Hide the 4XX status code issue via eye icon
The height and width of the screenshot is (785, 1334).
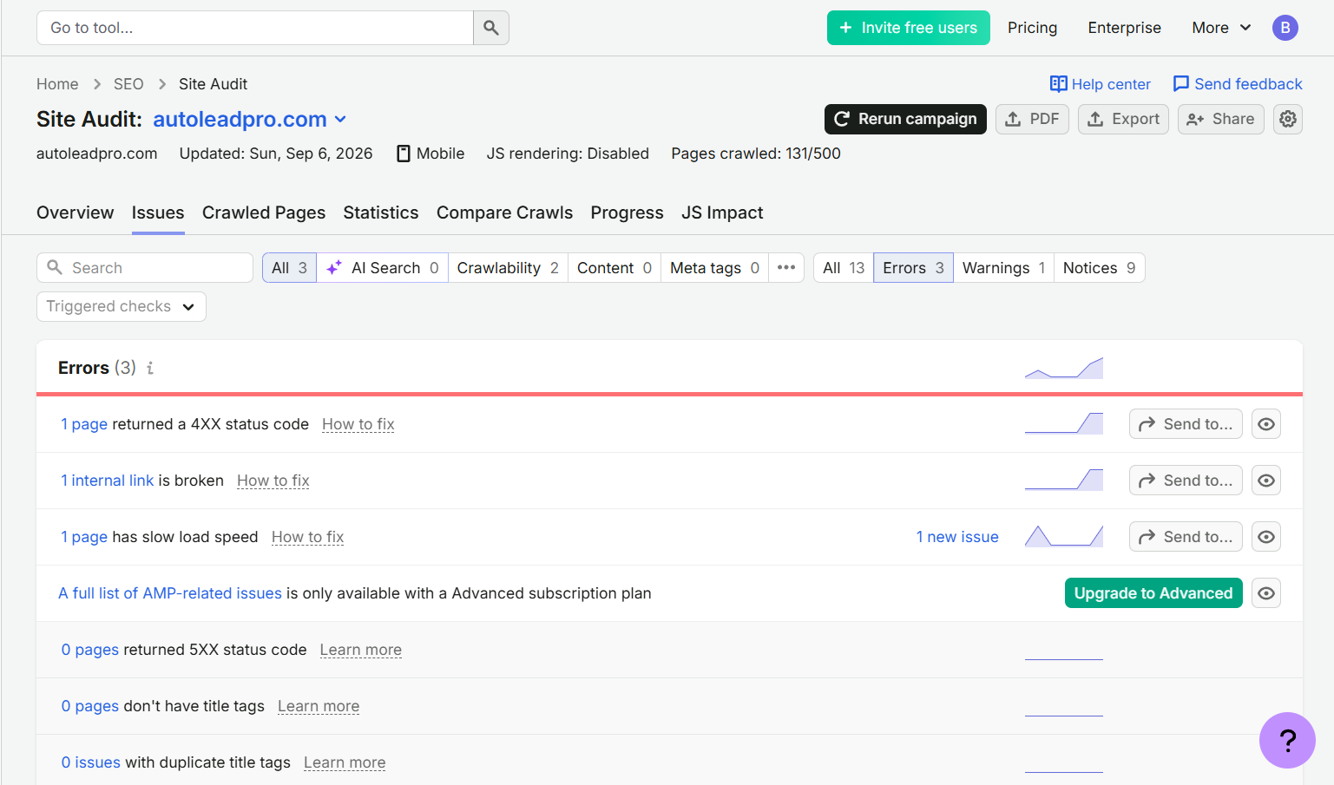tap(1266, 424)
